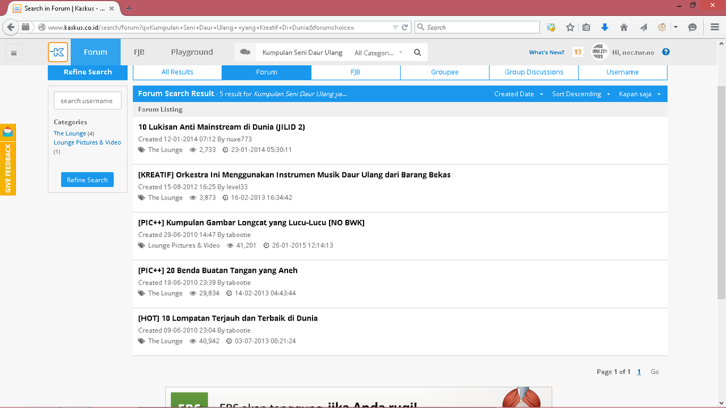This screenshot has width=726, height=408.
Task: Click the Kumpulan Seni Daur Ulang search field
Action: (x=302, y=52)
